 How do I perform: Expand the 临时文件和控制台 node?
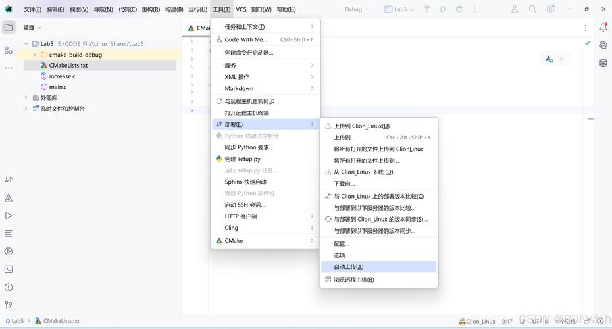click(26, 109)
